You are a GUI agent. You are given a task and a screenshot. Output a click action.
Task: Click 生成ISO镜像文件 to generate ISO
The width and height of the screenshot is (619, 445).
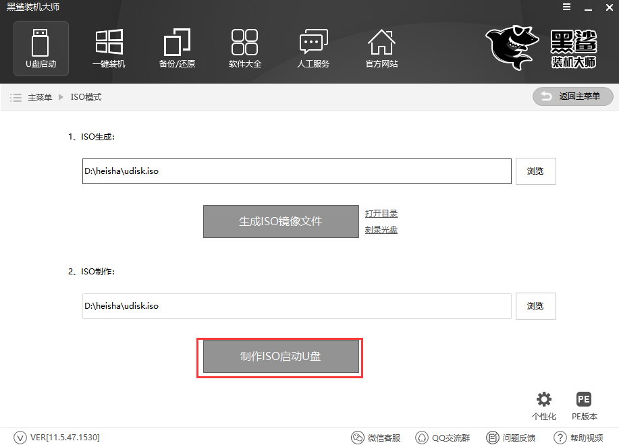(280, 221)
